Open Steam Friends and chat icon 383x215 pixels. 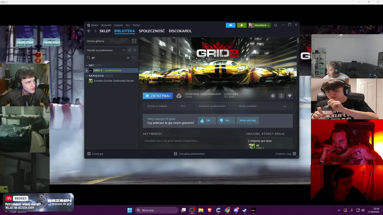[294, 154]
